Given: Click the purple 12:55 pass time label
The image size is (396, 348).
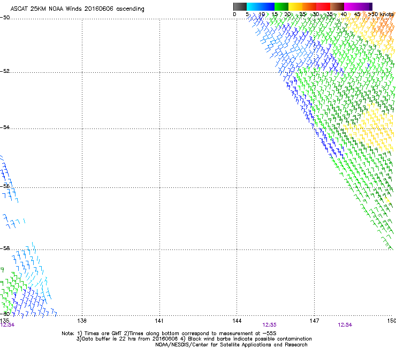Looking at the screenshot, I should [x=269, y=325].
